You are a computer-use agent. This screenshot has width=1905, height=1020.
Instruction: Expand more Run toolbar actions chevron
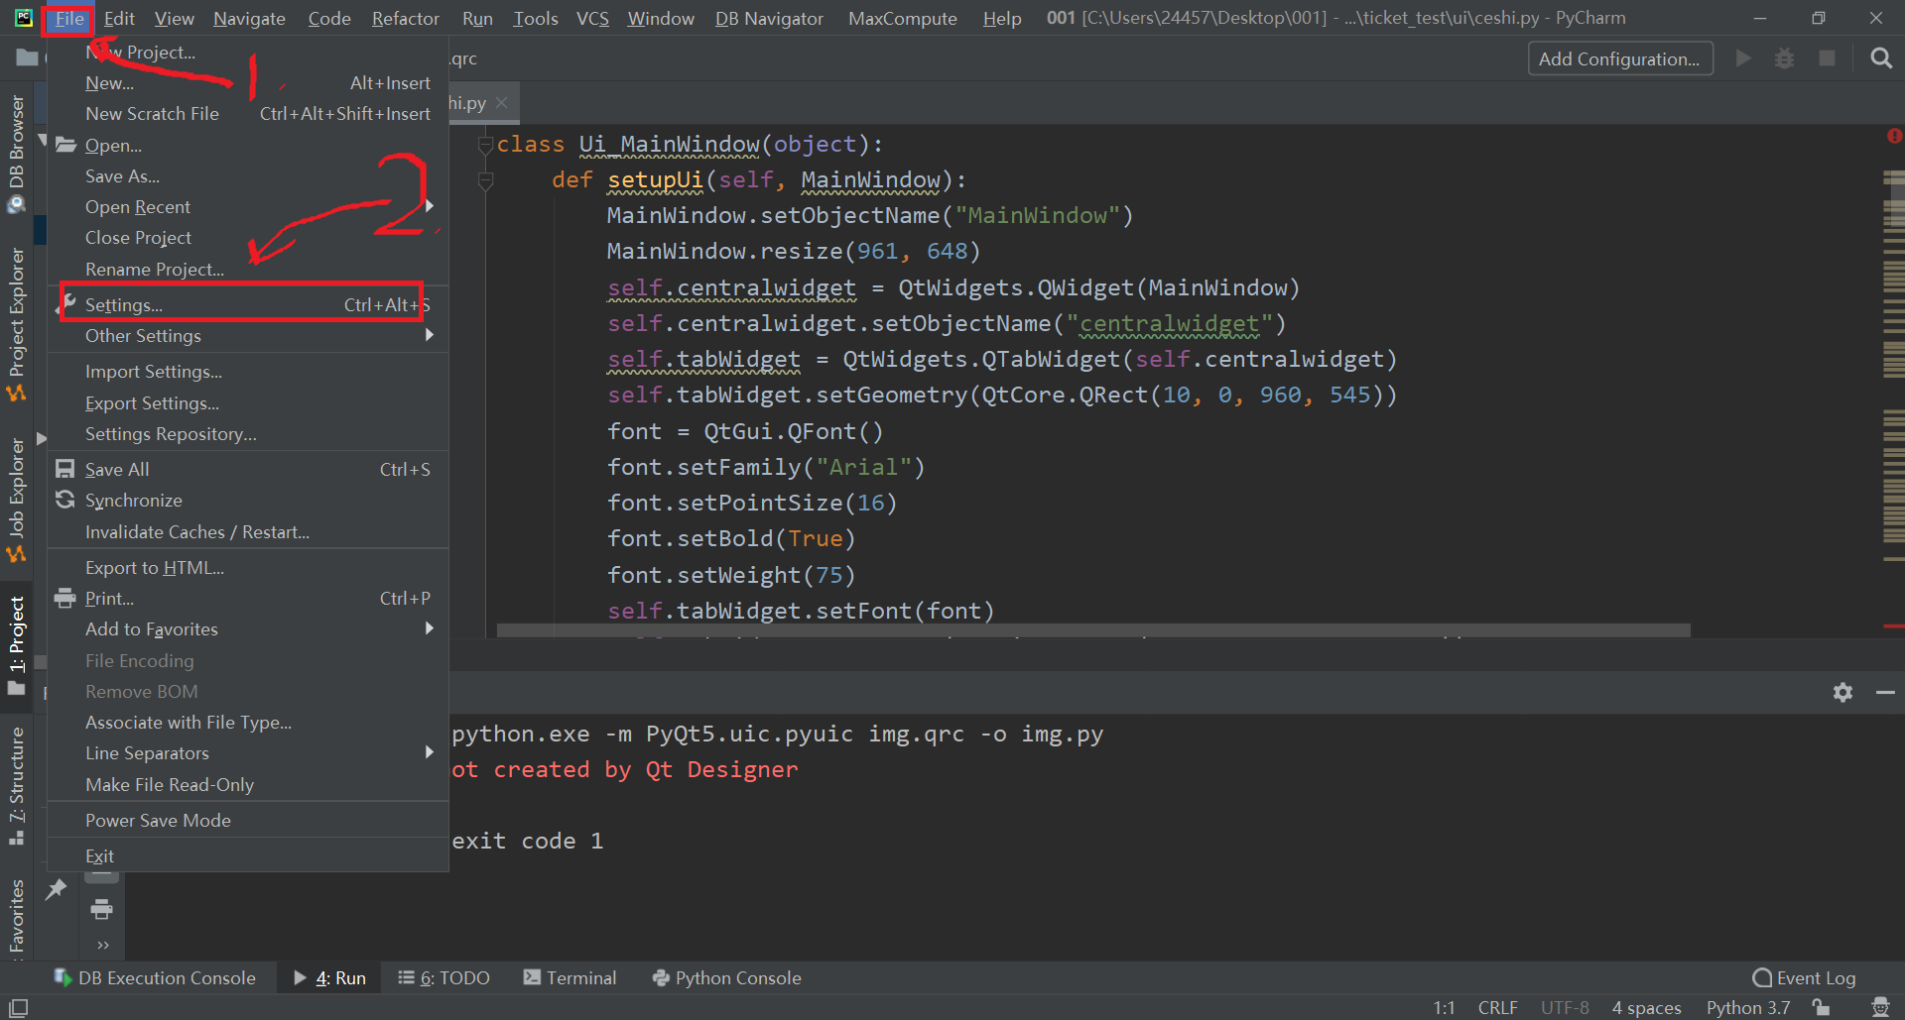(103, 945)
